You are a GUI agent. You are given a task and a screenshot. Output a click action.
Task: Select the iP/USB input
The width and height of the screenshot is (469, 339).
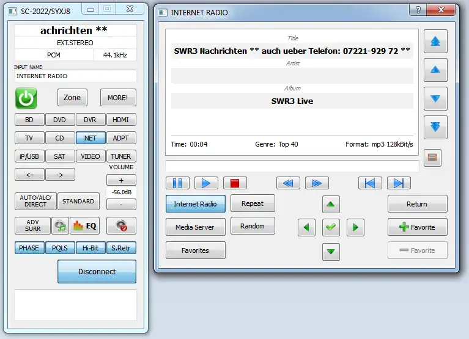click(29, 156)
